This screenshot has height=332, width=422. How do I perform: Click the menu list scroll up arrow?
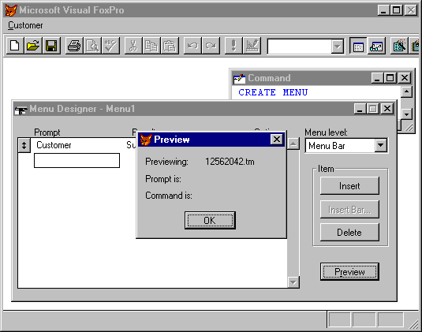click(293, 144)
